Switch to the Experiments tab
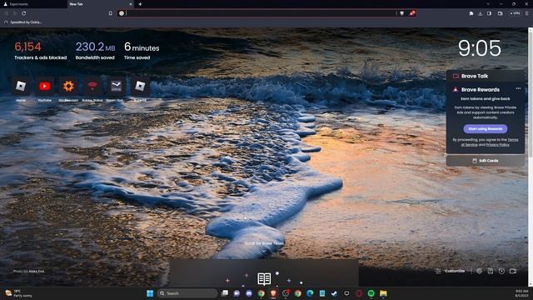 [x=33, y=4]
